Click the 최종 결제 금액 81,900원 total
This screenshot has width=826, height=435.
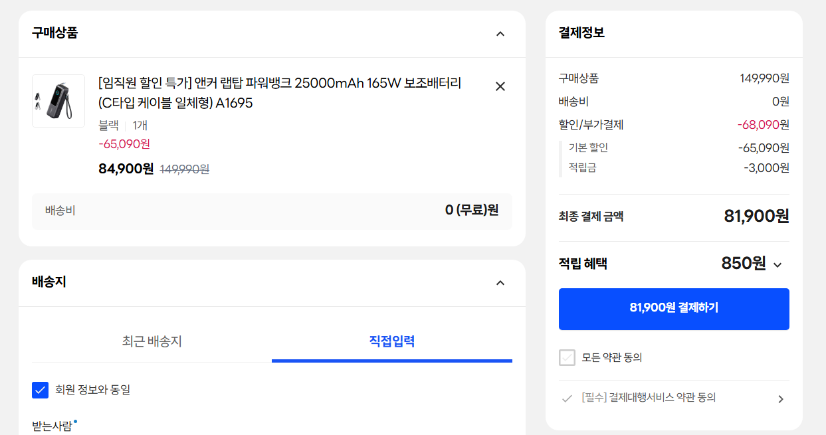pos(756,216)
